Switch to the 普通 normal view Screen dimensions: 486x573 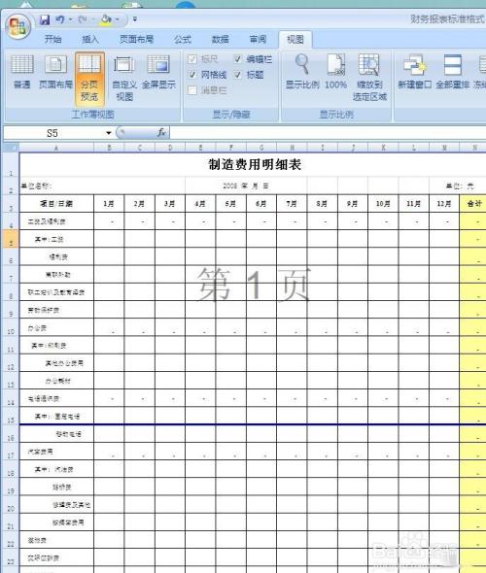[x=22, y=72]
